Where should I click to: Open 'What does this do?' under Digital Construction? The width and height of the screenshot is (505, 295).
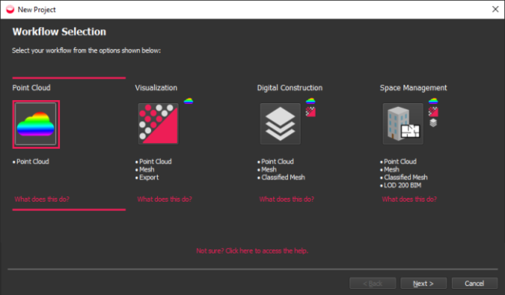(286, 199)
